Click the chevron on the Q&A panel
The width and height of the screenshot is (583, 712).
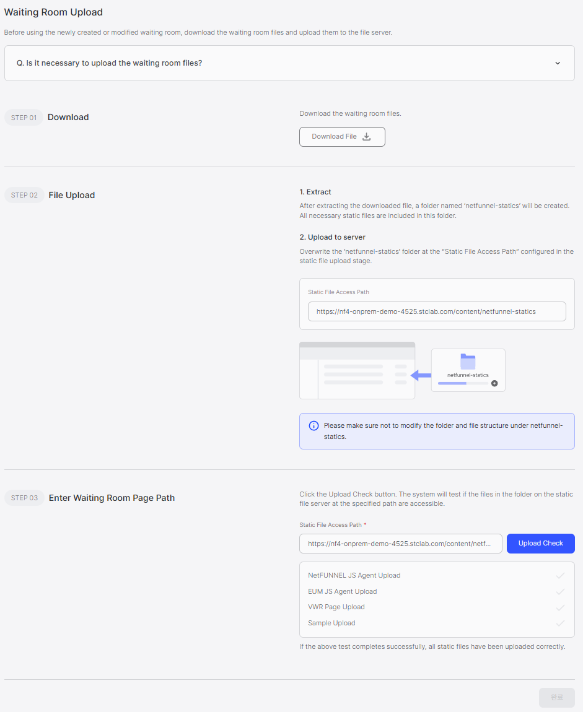(557, 63)
